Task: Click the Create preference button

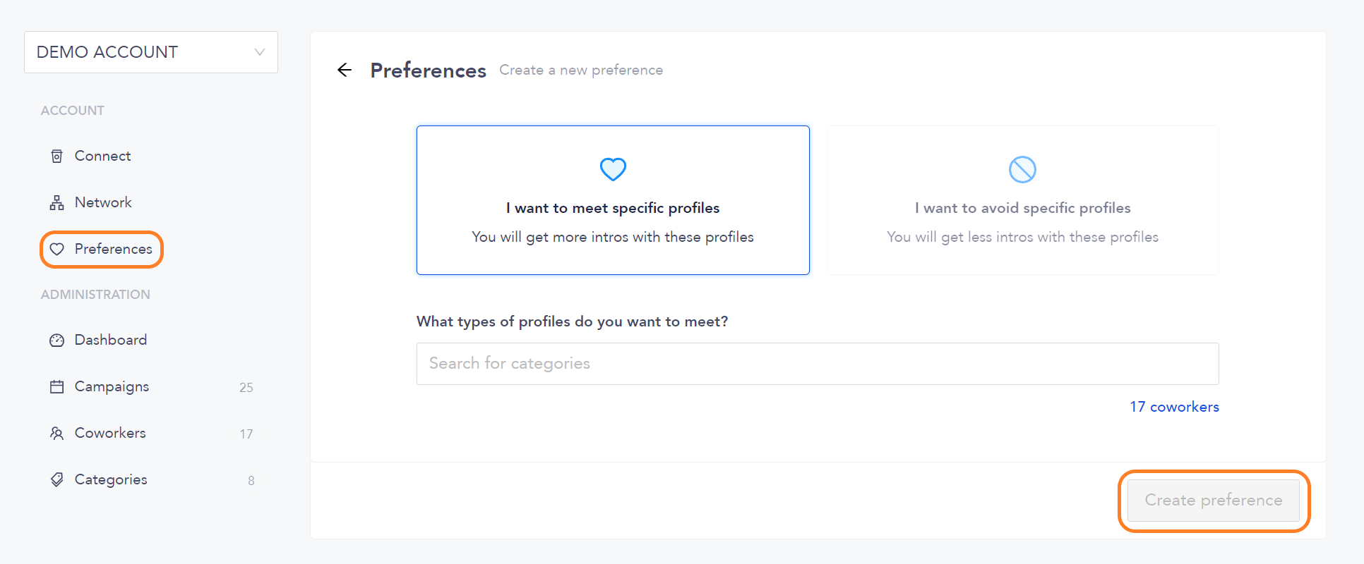Action: click(1214, 501)
